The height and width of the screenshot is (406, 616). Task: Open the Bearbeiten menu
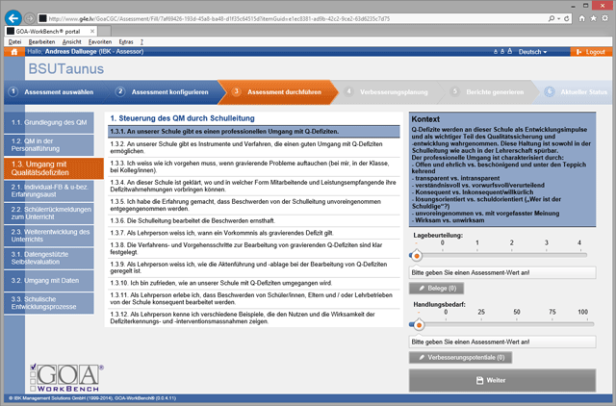41,42
